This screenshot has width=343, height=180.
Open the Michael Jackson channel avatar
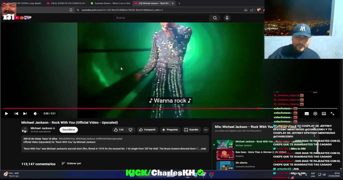click(25, 130)
